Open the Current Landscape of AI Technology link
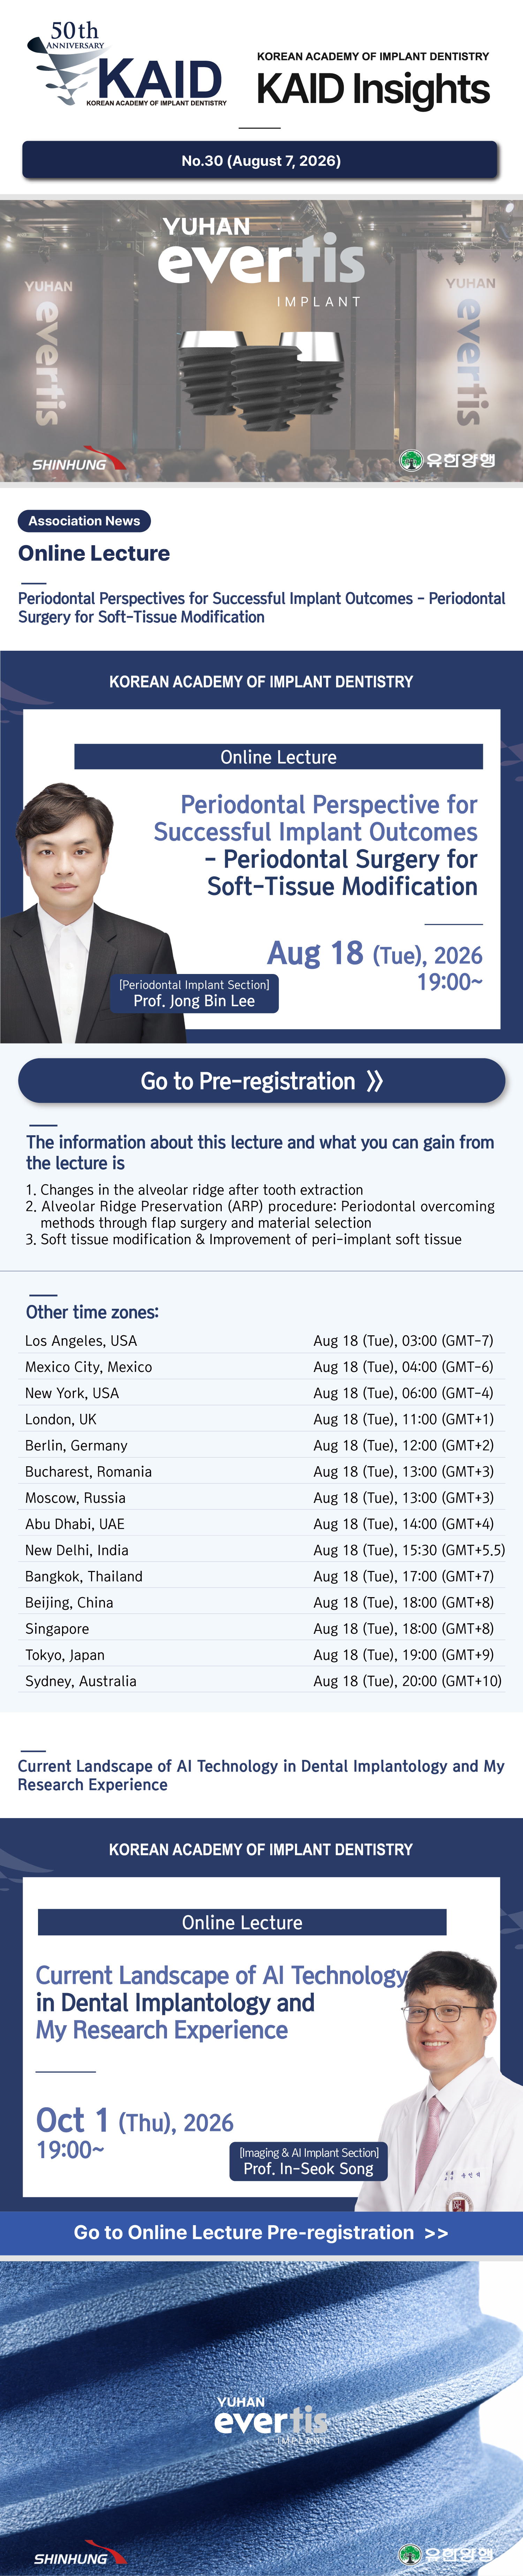Screen dimensions: 523x2576 pyautogui.click(x=261, y=1775)
